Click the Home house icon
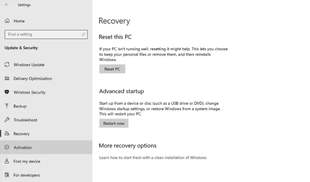The image size is (310, 182). (7, 21)
